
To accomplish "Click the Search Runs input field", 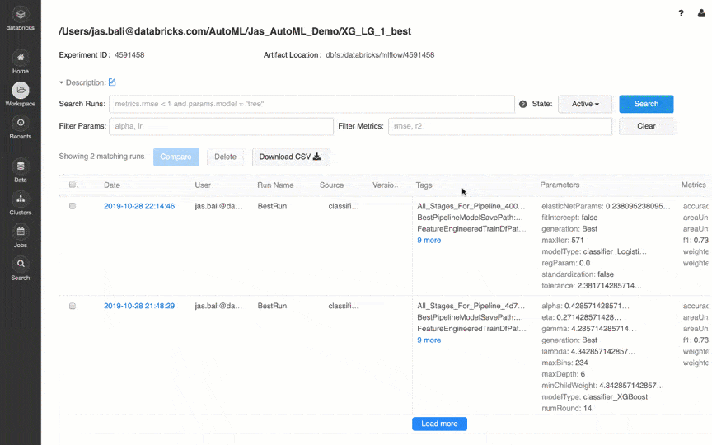I will 311,104.
